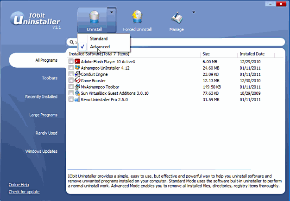
Task: Open the Rarely Used category
Action: tap(46, 133)
